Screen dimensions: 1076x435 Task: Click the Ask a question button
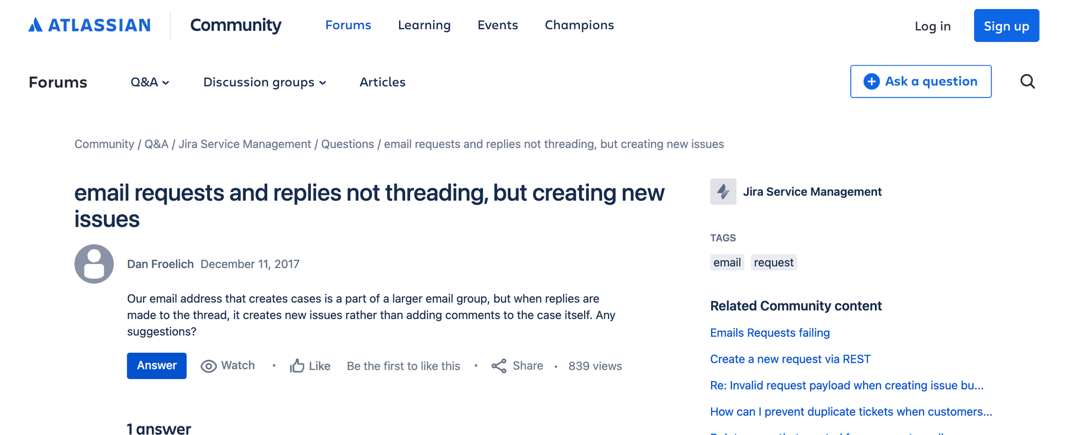921,81
